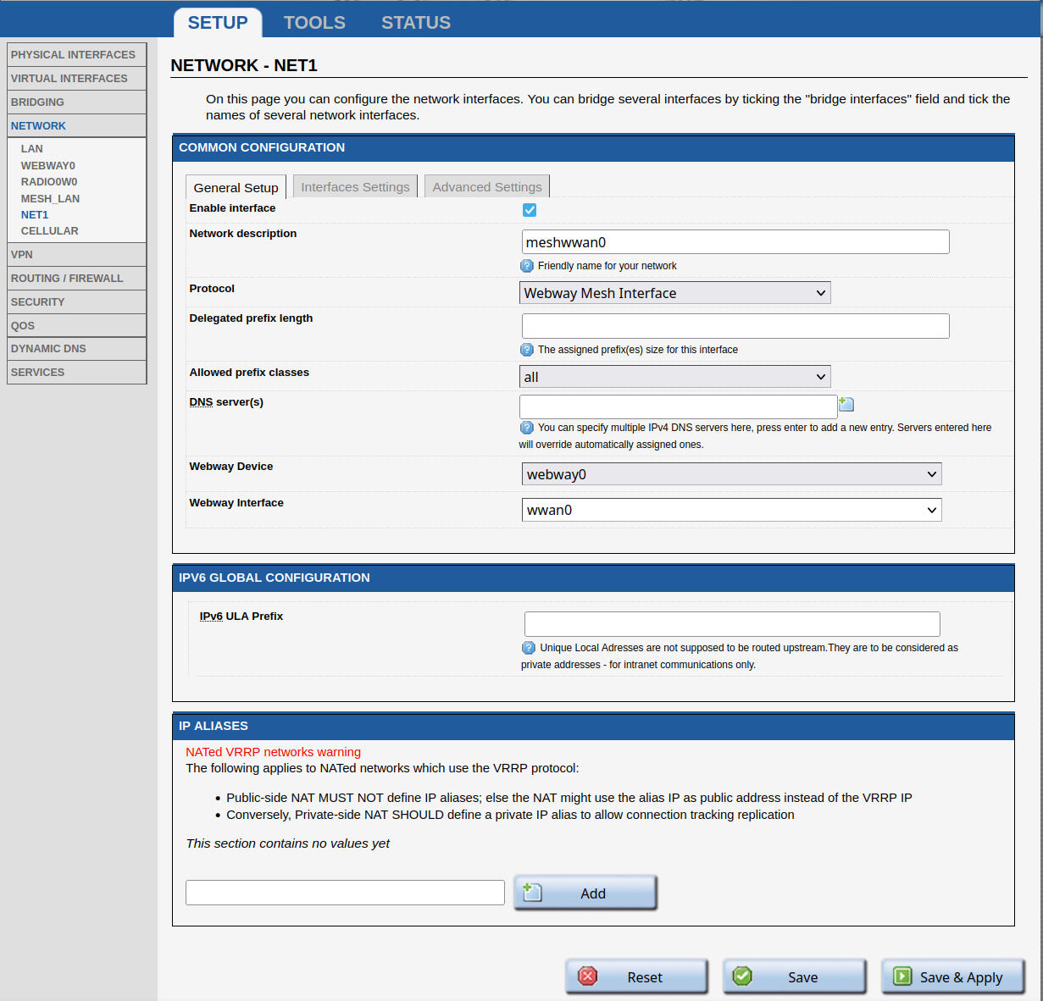Click help icon beside assigned prefix size hint
The height and width of the screenshot is (1001, 1043).
pos(527,350)
